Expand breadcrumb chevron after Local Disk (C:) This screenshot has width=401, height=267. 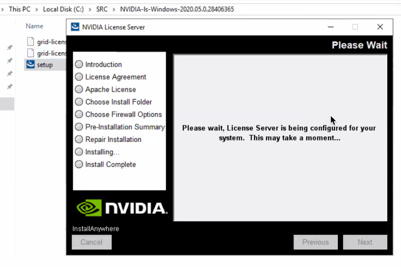90,9
